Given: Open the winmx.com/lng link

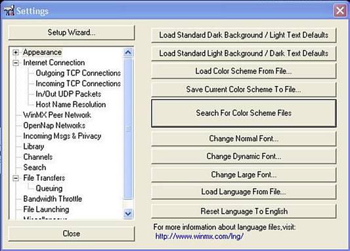Looking at the screenshot, I should [200, 237].
